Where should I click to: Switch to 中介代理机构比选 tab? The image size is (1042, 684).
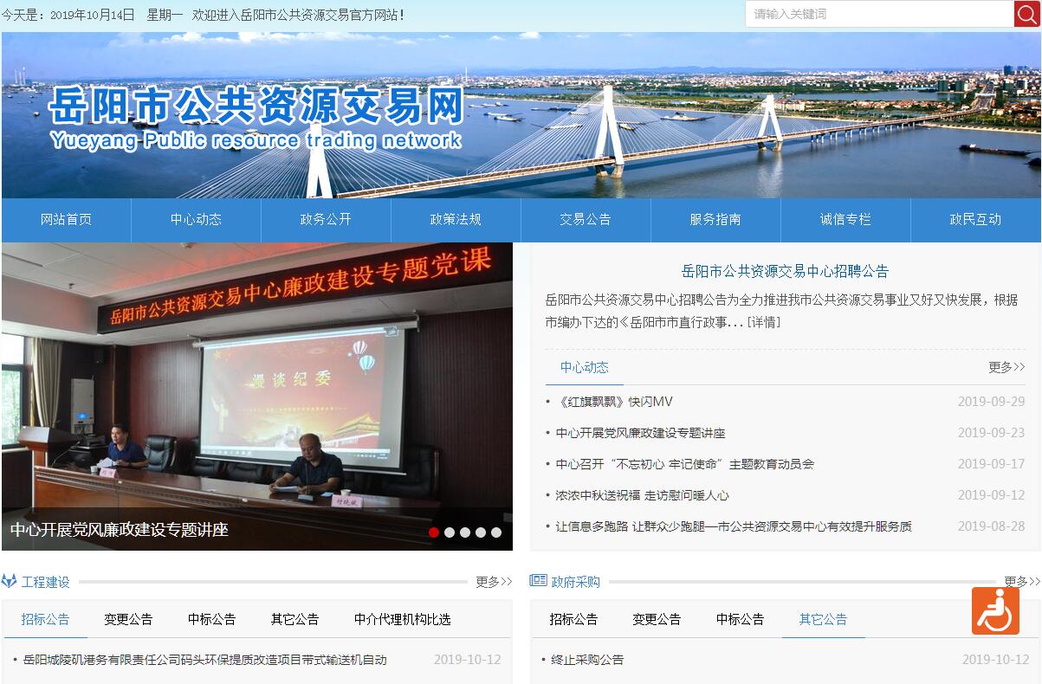pos(402,619)
